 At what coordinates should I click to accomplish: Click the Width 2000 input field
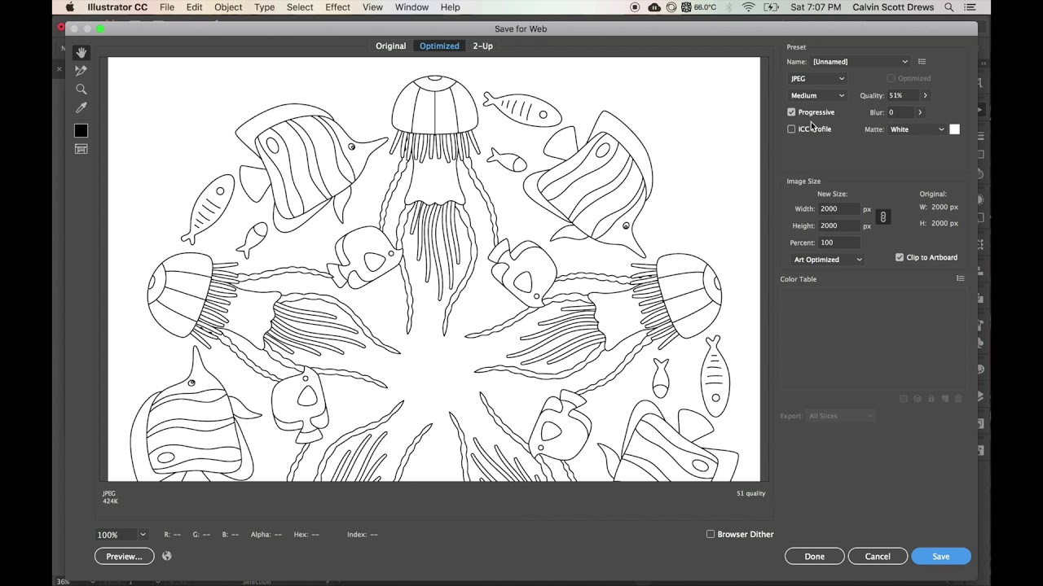click(x=839, y=209)
